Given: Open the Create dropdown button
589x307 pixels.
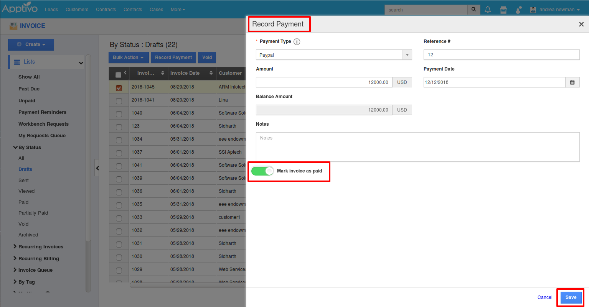Looking at the screenshot, I should (31, 44).
